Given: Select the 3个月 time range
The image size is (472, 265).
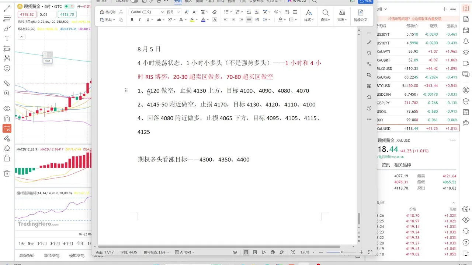Looking at the screenshot, I should coord(55,244).
